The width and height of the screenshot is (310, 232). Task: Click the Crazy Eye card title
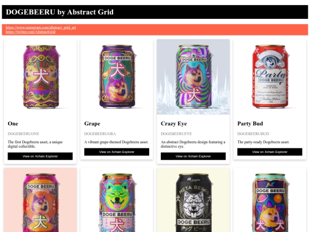coord(174,124)
